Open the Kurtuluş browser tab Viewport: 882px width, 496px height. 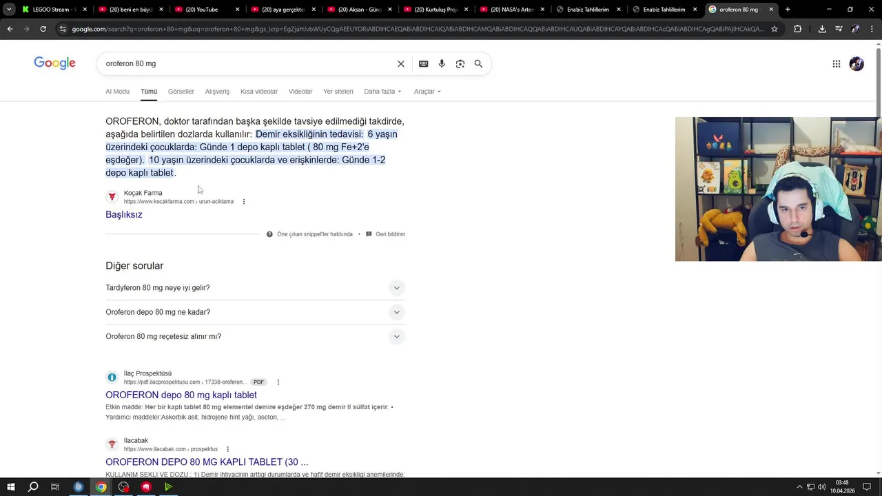tap(435, 10)
